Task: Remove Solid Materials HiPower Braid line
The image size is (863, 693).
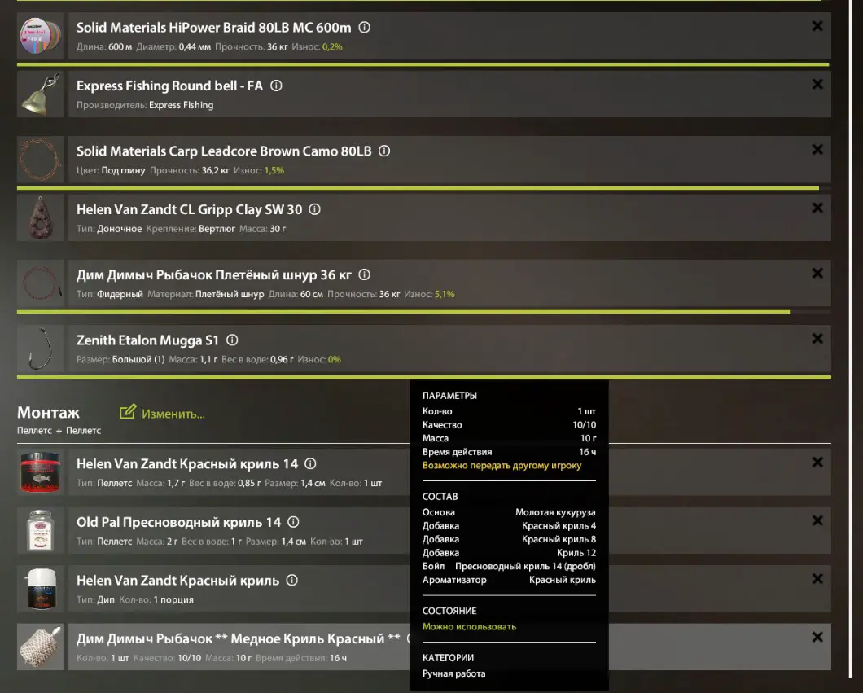Action: click(x=817, y=26)
